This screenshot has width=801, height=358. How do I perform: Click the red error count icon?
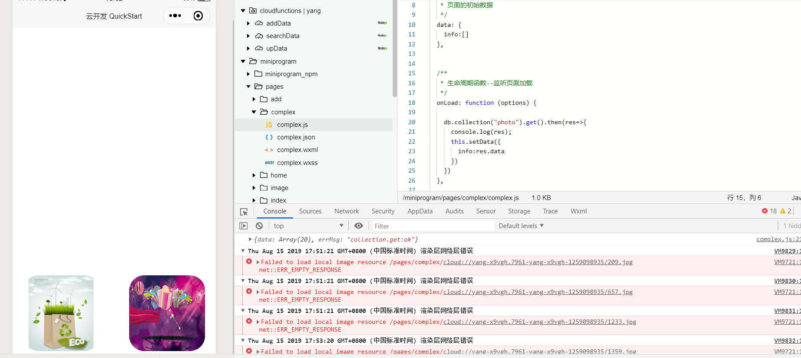pos(765,211)
